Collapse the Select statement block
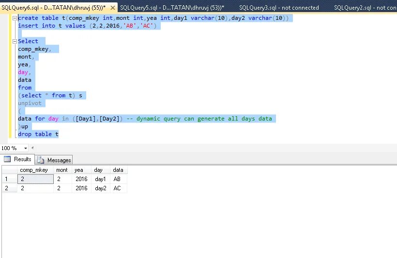 click(15, 41)
